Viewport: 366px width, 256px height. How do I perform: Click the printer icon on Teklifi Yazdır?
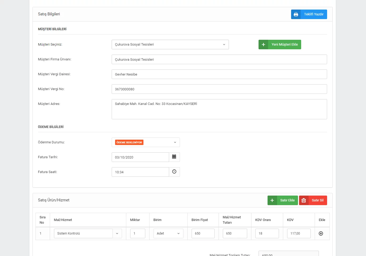coord(296,14)
